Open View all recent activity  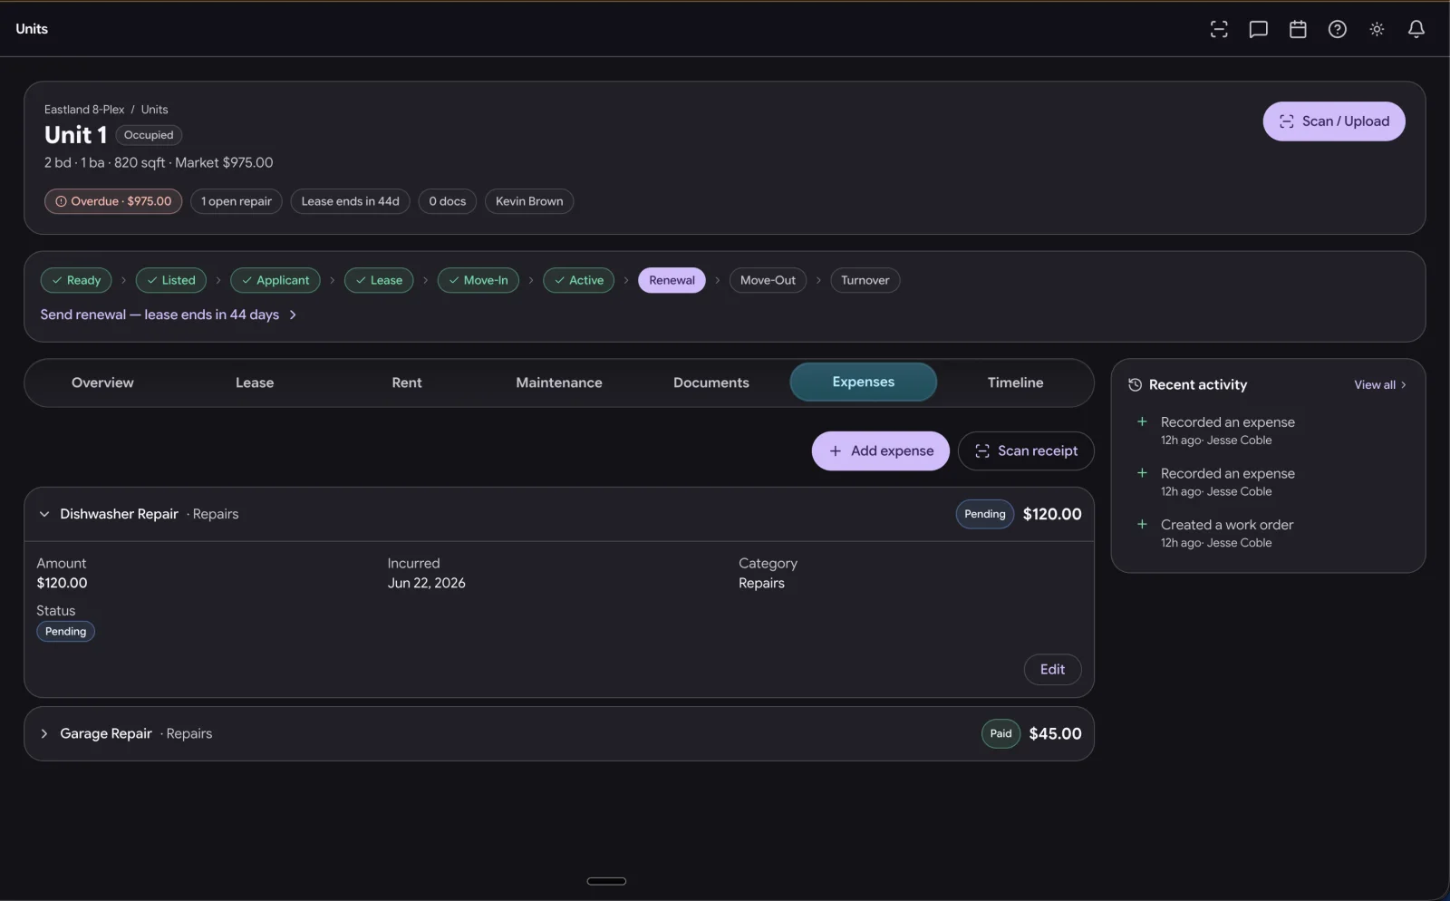[x=1380, y=385]
